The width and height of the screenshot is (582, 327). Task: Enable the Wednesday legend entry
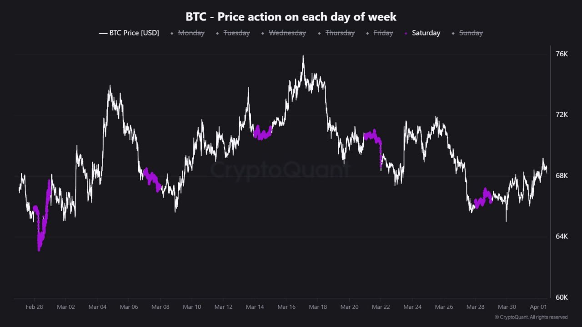[287, 33]
